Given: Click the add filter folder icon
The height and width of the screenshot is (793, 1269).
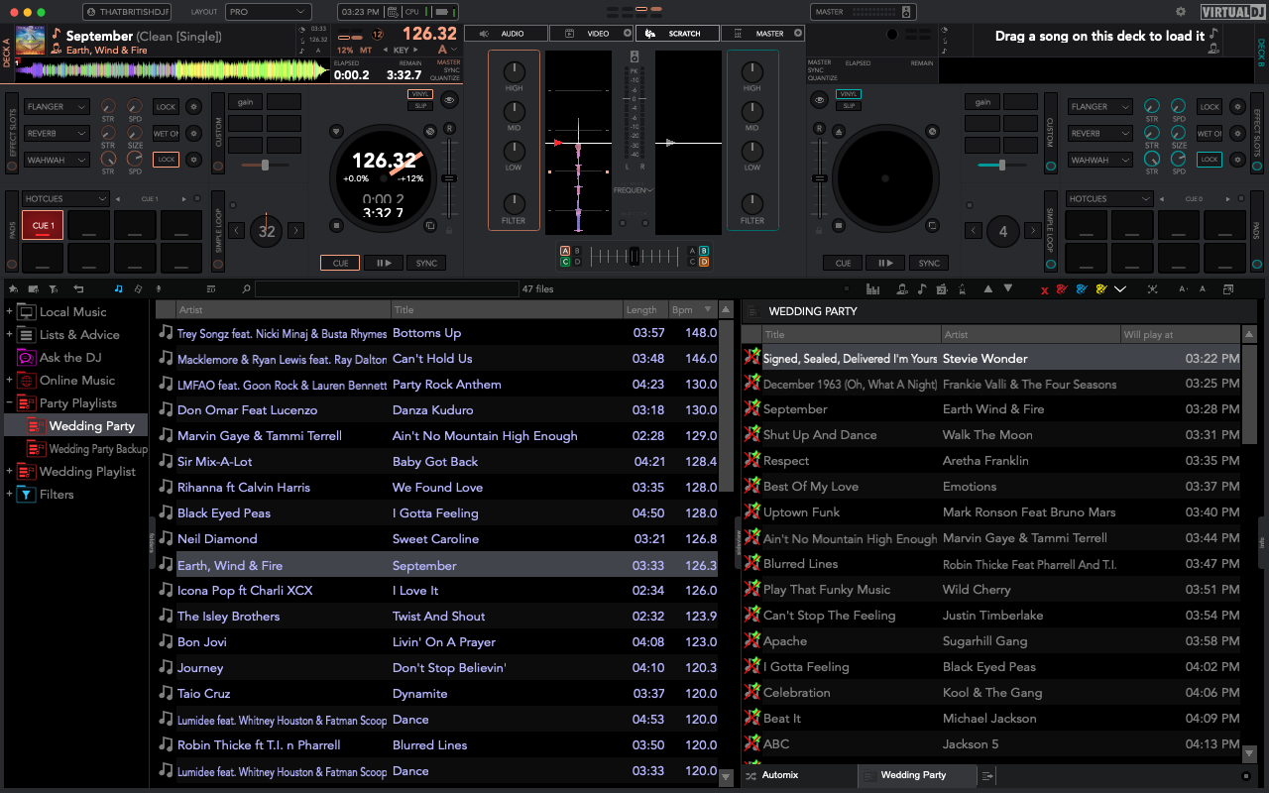Looking at the screenshot, I should 53,288.
